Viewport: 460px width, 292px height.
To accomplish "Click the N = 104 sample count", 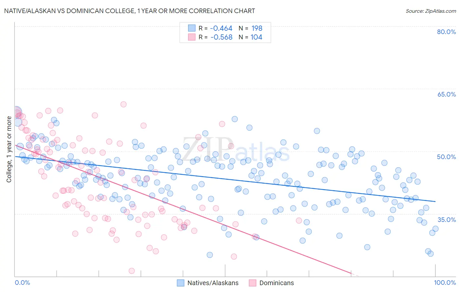I will tap(251, 37).
